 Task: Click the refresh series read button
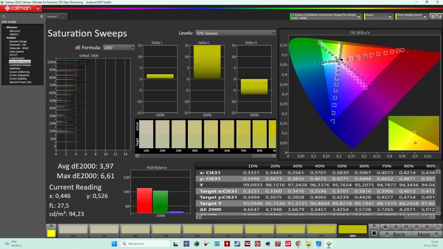(x=427, y=227)
